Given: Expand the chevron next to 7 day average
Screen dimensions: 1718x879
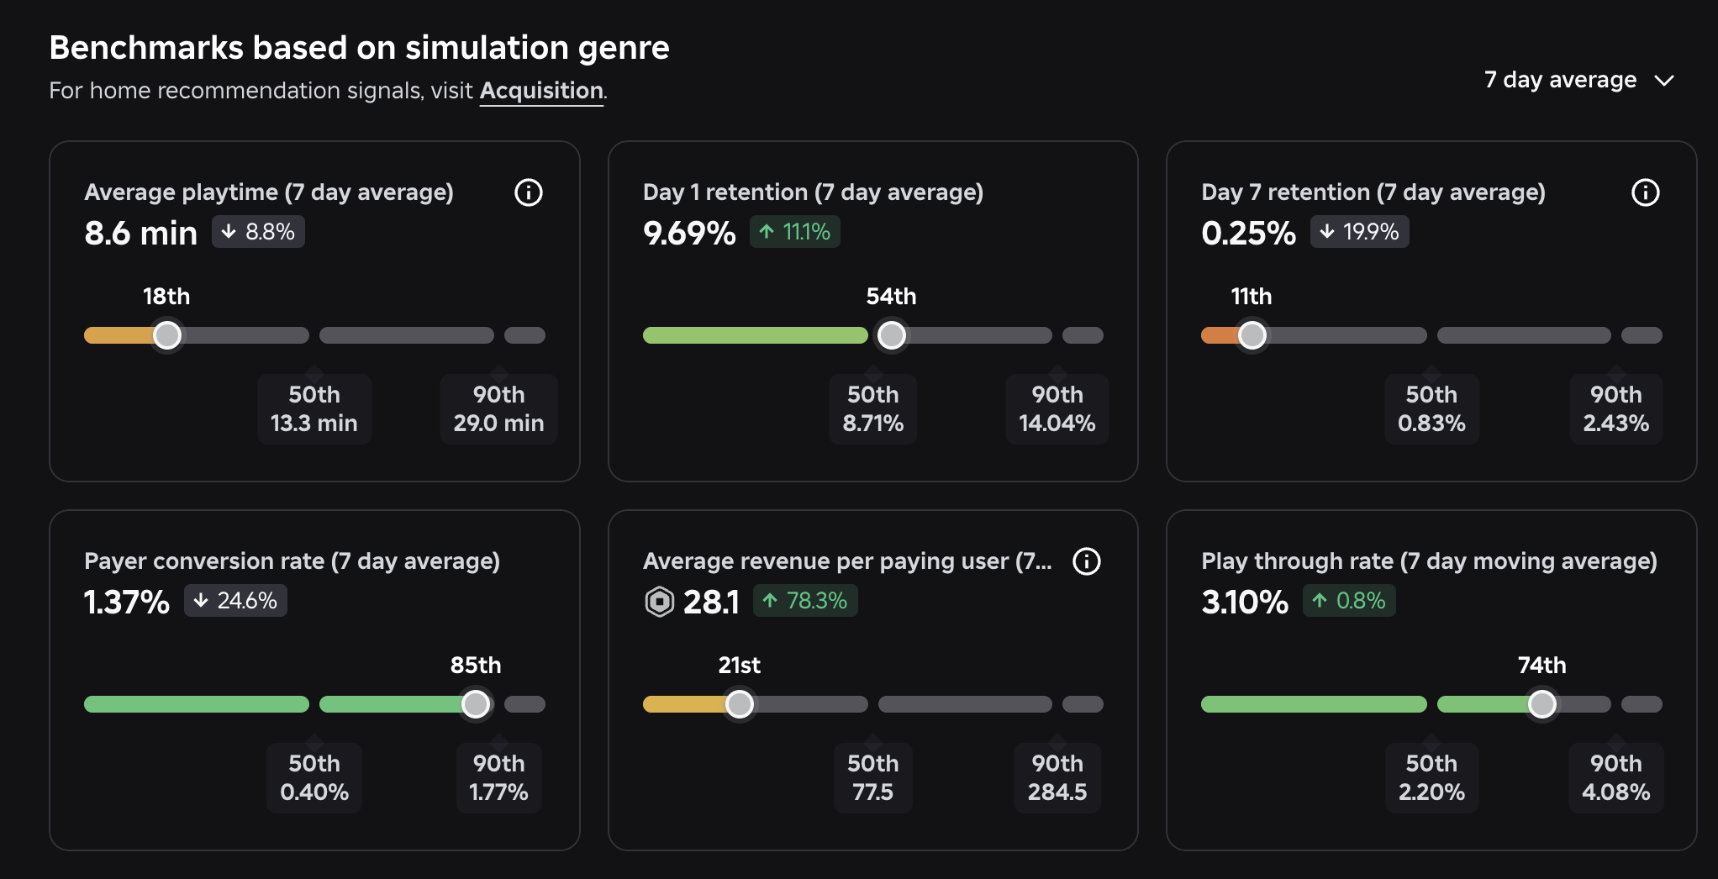Looking at the screenshot, I should [1664, 81].
